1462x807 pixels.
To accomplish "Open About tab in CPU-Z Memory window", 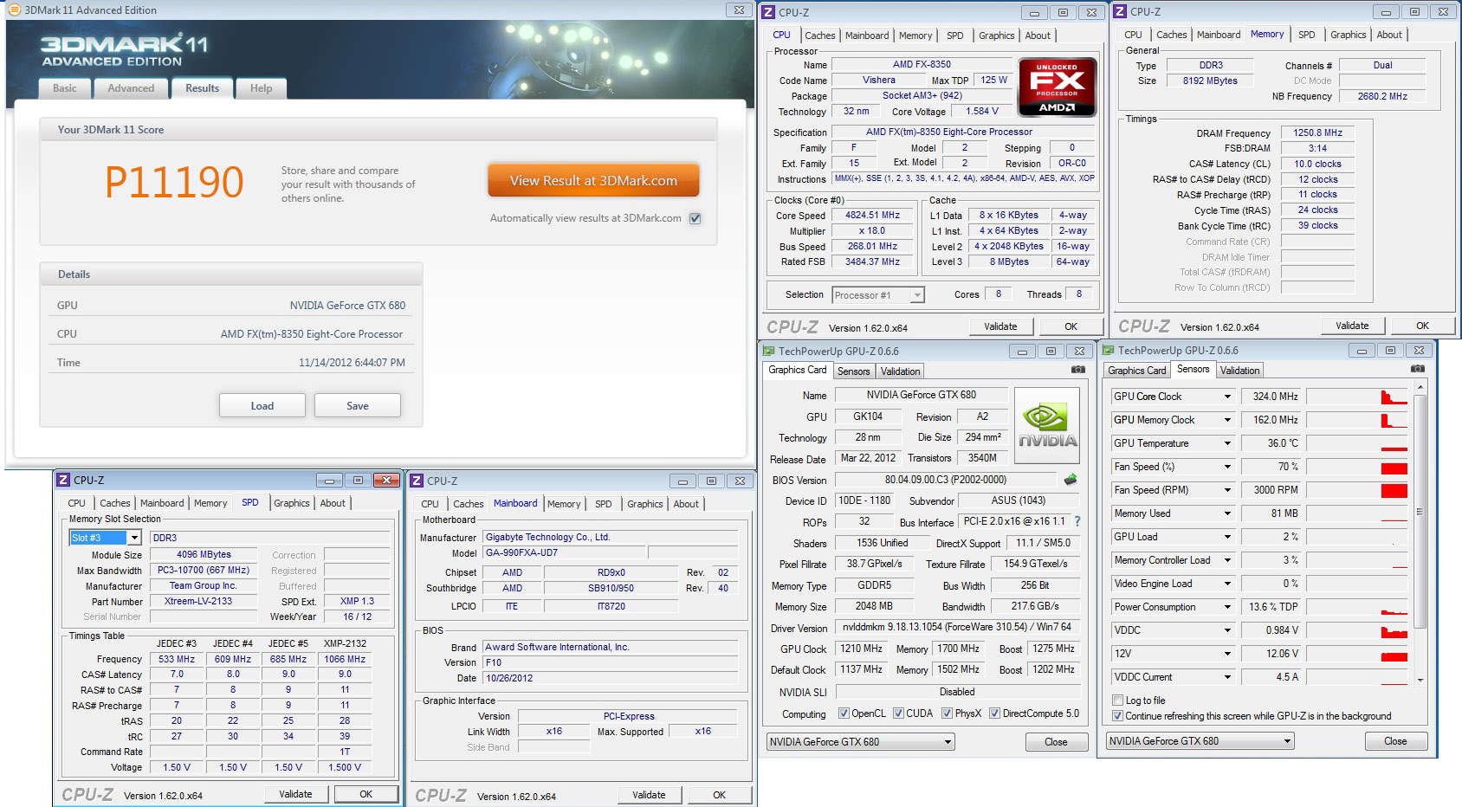I will [1389, 35].
